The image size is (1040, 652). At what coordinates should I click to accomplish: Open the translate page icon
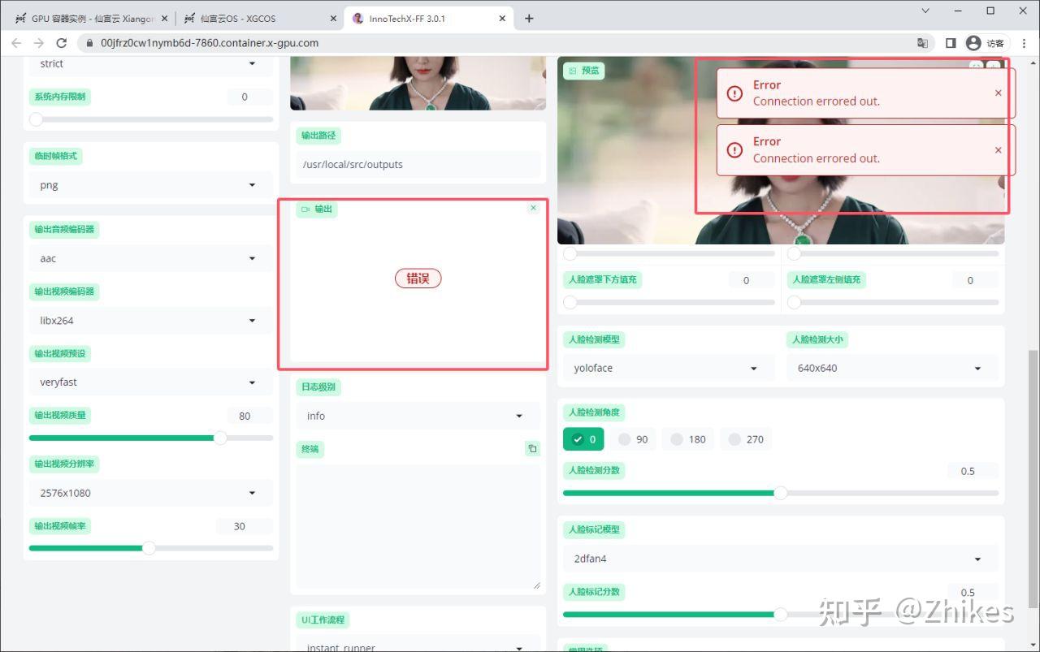pos(922,43)
